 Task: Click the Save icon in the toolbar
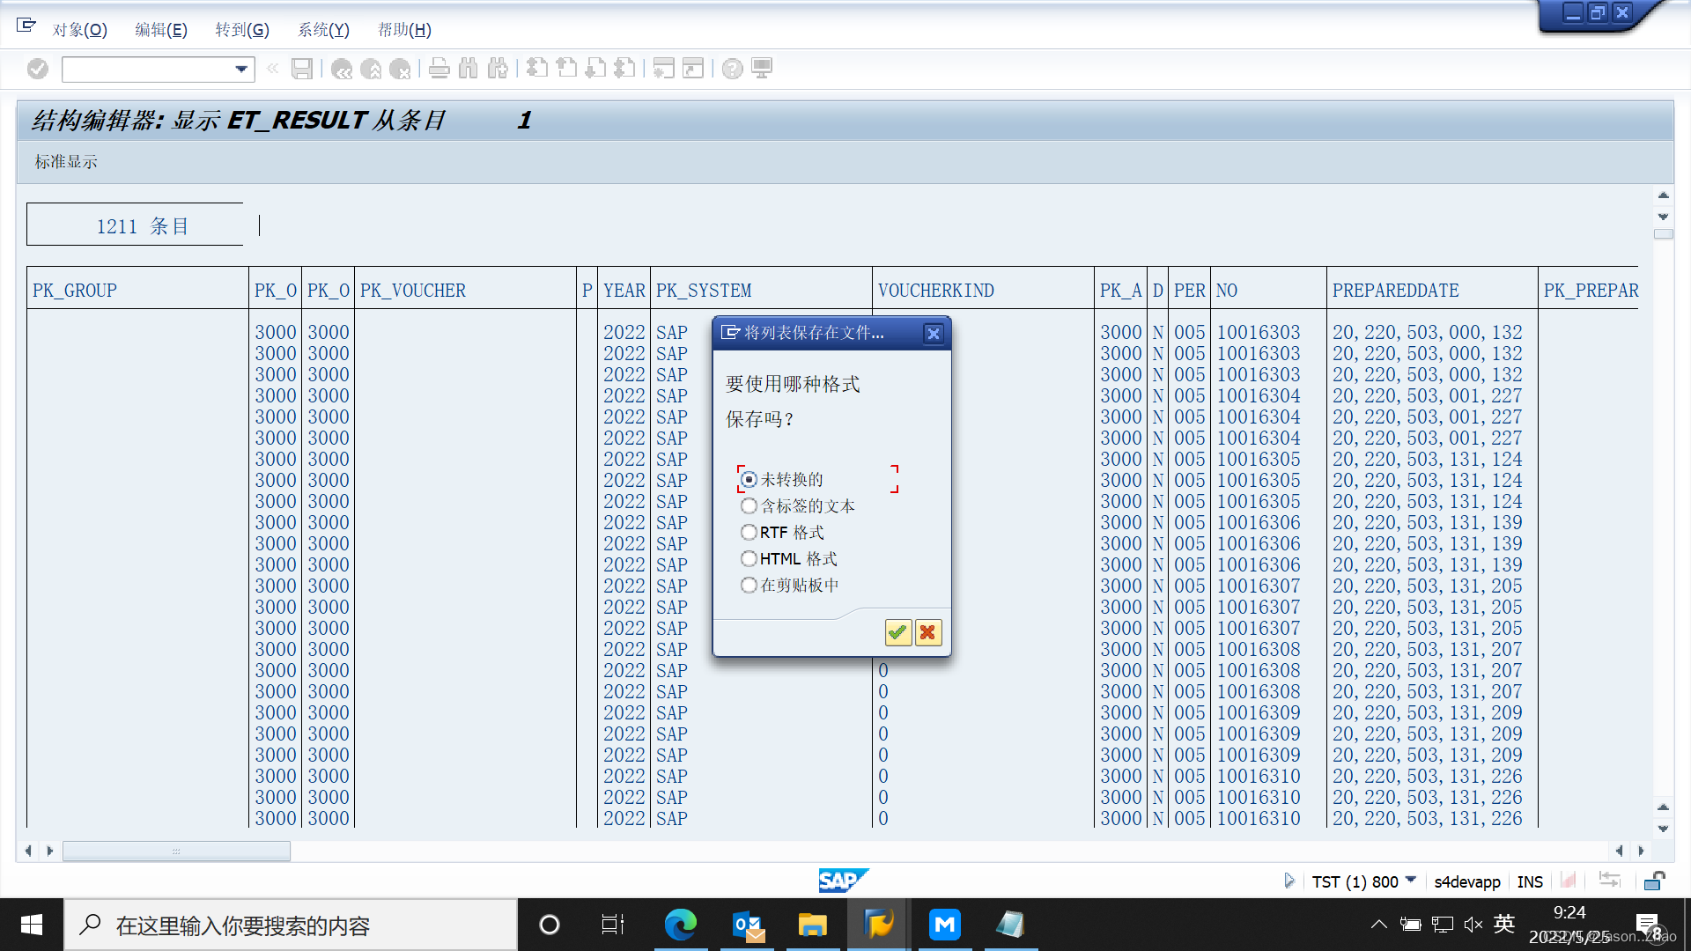302,69
